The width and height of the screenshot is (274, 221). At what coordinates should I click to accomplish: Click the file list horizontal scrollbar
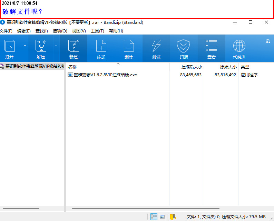pyautogui.click(x=146, y=209)
